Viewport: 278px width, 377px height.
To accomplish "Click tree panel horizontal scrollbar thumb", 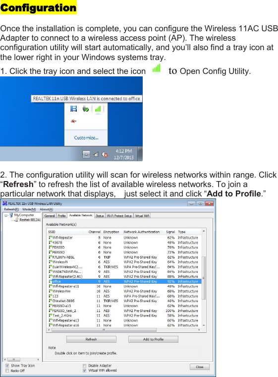I will click(14, 360).
